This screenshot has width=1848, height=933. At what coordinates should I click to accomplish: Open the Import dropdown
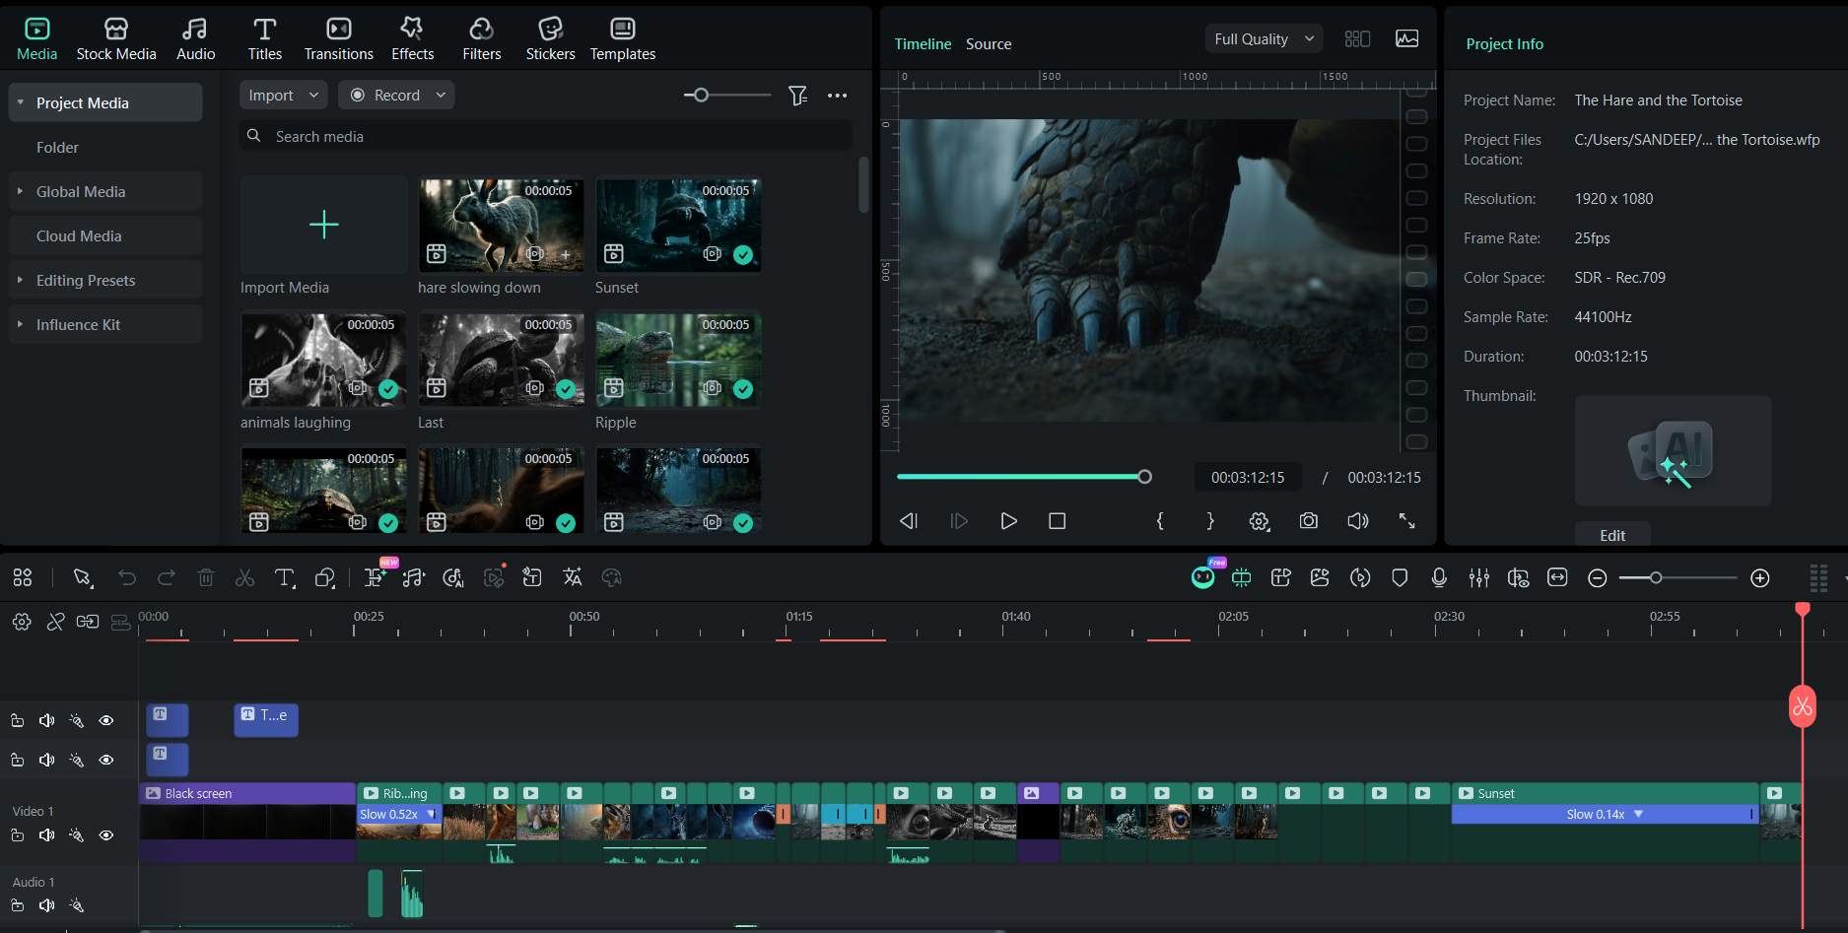click(x=284, y=96)
